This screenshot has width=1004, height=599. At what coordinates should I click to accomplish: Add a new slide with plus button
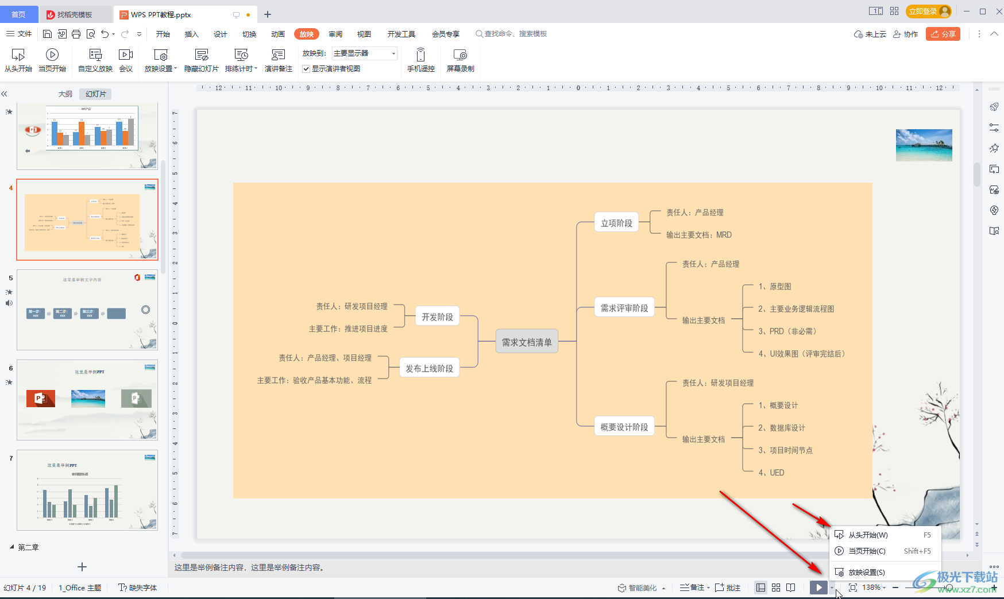(82, 567)
